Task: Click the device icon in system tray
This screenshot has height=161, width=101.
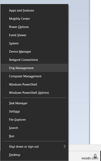Action: [95, 156]
